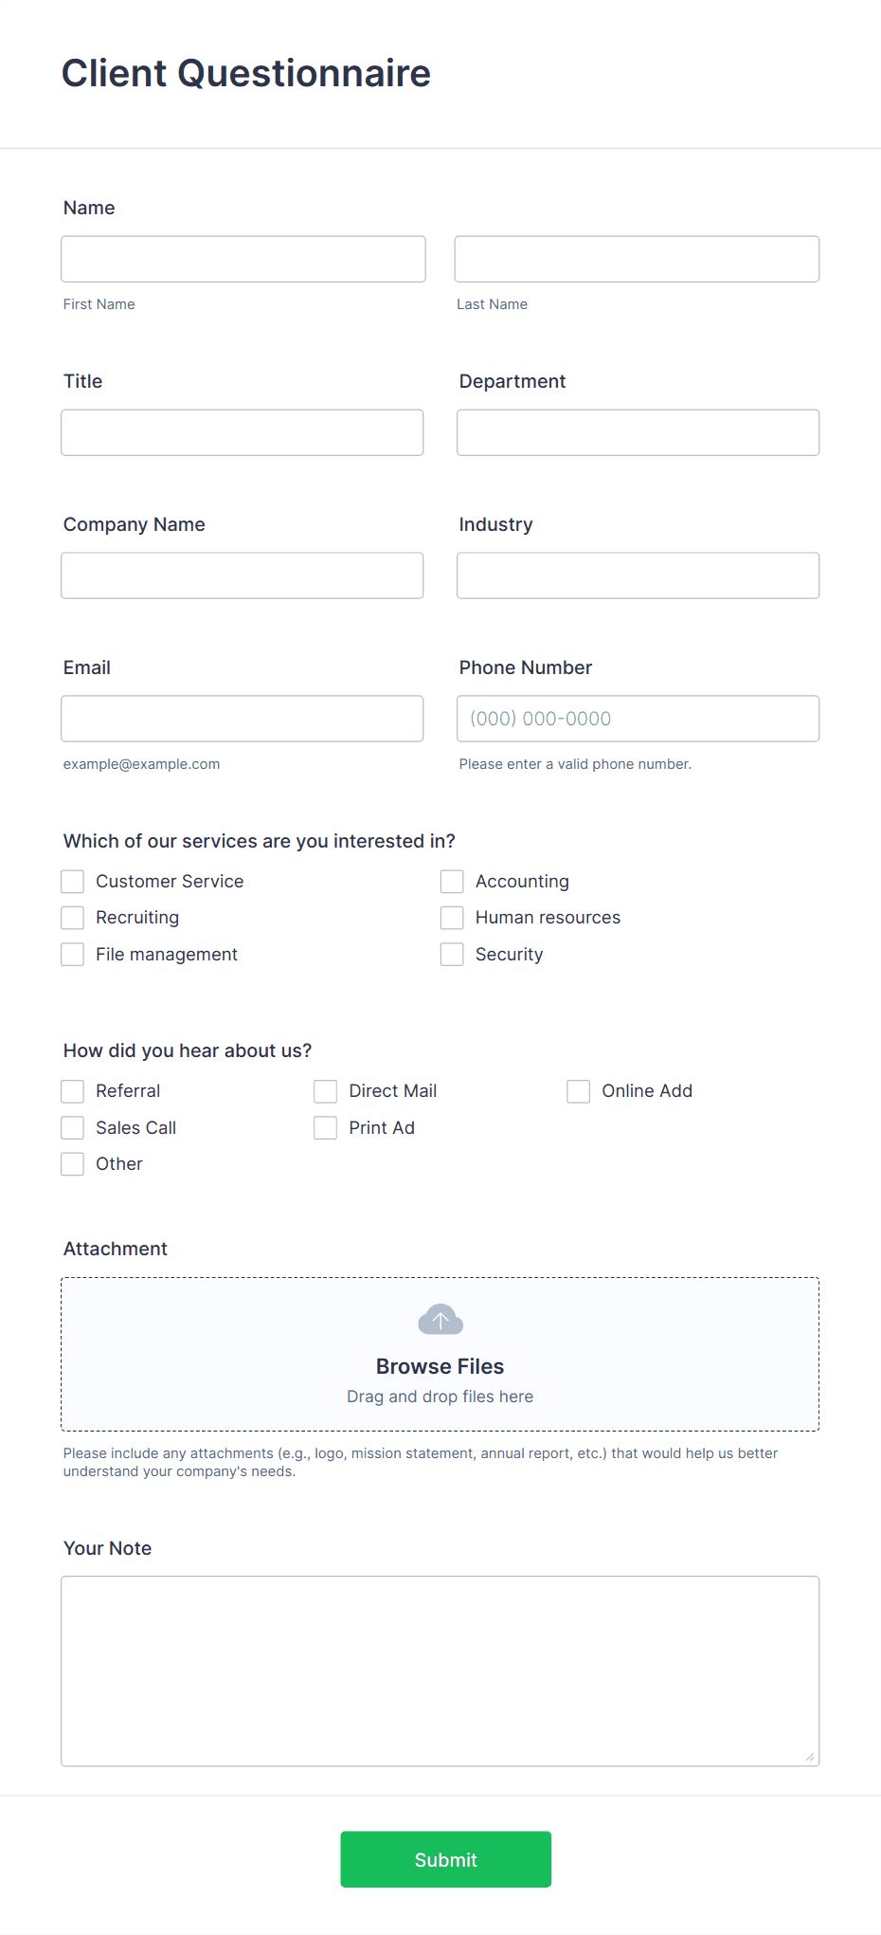Enable the Online Add option

[578, 1090]
